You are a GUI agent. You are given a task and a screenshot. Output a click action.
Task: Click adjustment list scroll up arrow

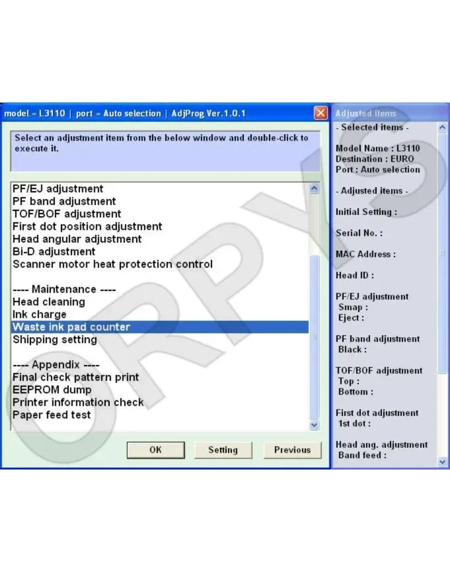point(314,189)
